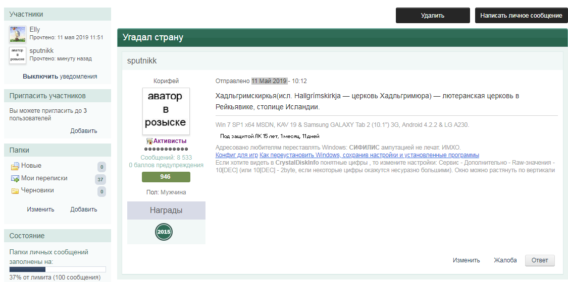
Task: Click the Активисты group icon
Action: [x=149, y=141]
